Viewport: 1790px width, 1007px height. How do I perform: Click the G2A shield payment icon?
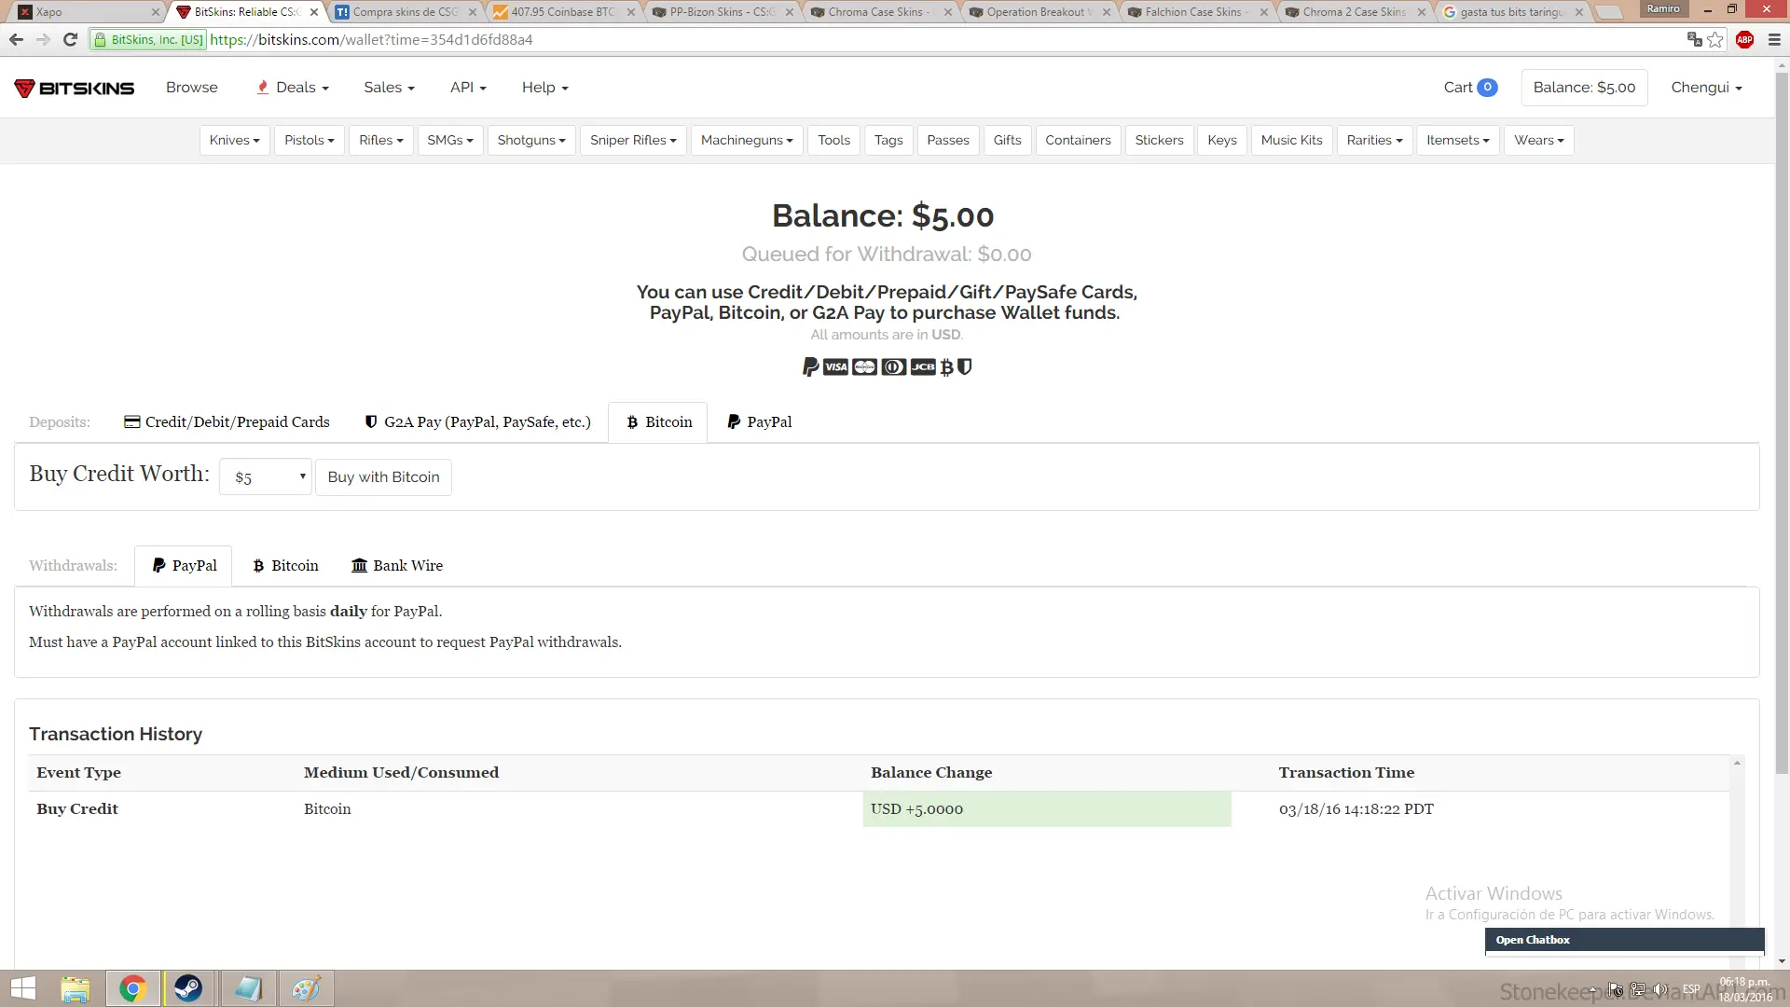pos(965,367)
